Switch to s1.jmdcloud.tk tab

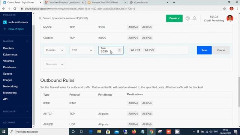click(x=141, y=3)
